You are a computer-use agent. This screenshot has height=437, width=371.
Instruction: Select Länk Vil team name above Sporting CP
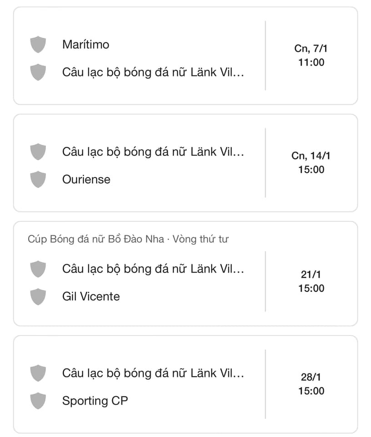[x=153, y=373]
